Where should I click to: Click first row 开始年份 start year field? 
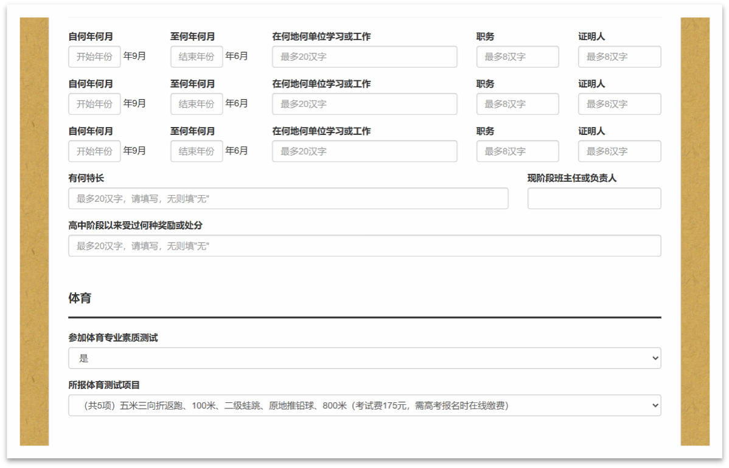[x=94, y=57]
